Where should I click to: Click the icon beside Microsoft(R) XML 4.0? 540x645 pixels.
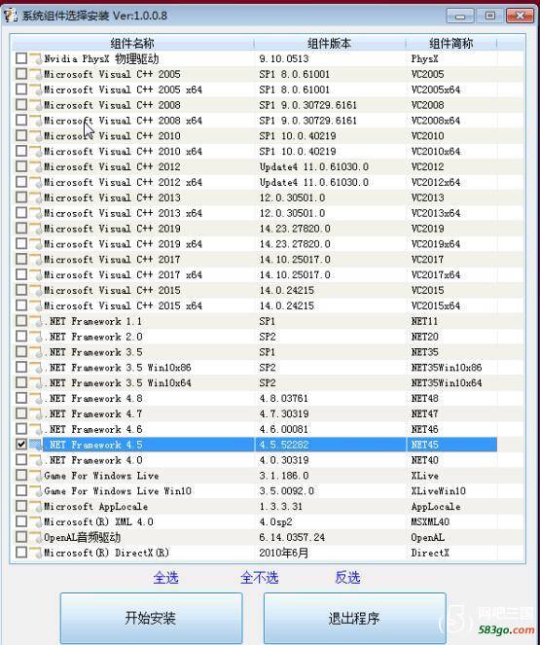coord(36,521)
